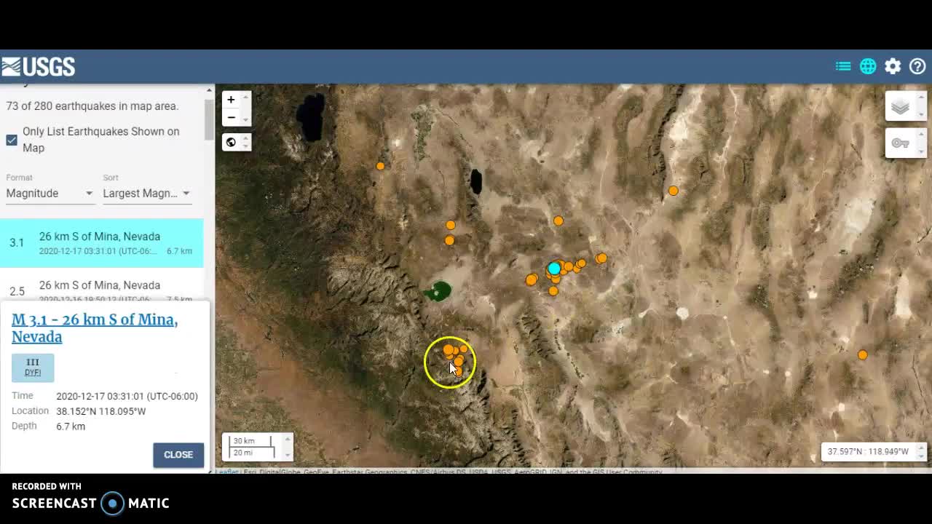932x524 pixels.
Task: Open the earthquake list icon in header
Action: tap(843, 66)
